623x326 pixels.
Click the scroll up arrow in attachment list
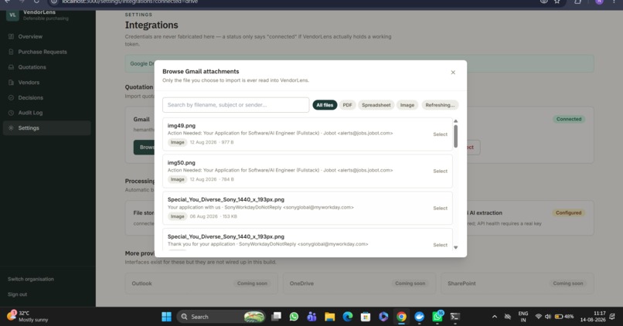(x=456, y=121)
